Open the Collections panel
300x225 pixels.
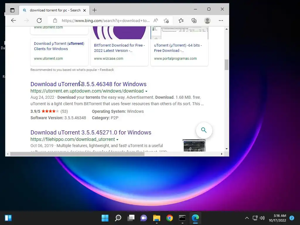point(194,21)
